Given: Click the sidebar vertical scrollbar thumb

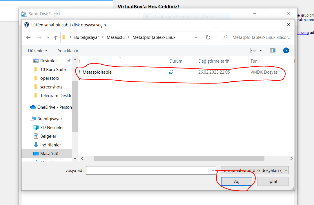Looking at the screenshot, I should [x=75, y=107].
